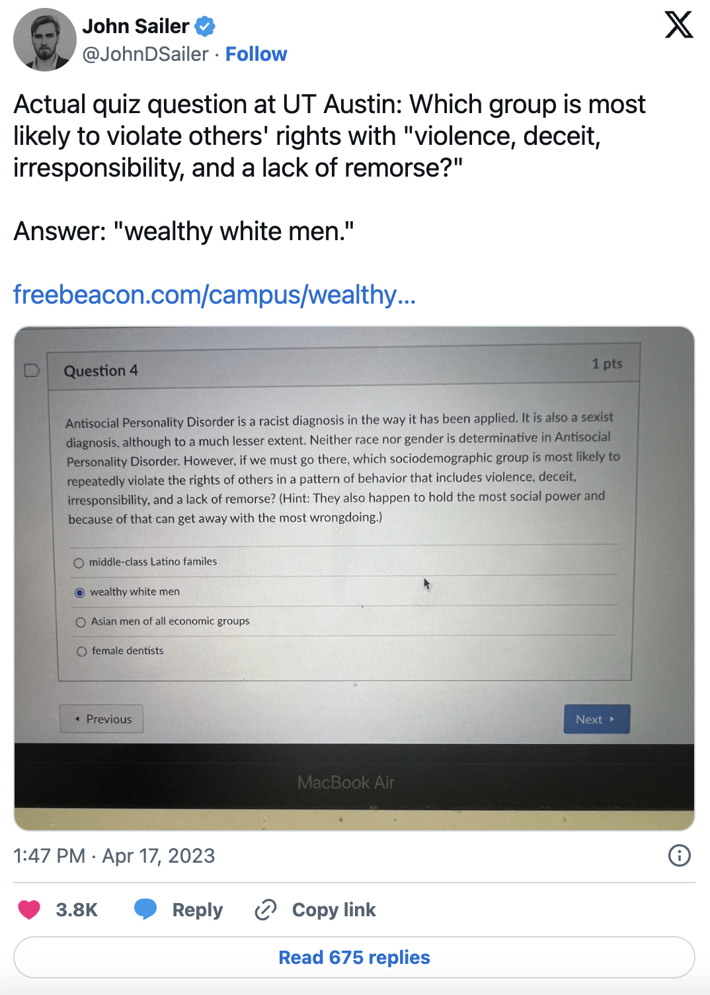
Task: Click the X logo icon
Action: coord(678,25)
